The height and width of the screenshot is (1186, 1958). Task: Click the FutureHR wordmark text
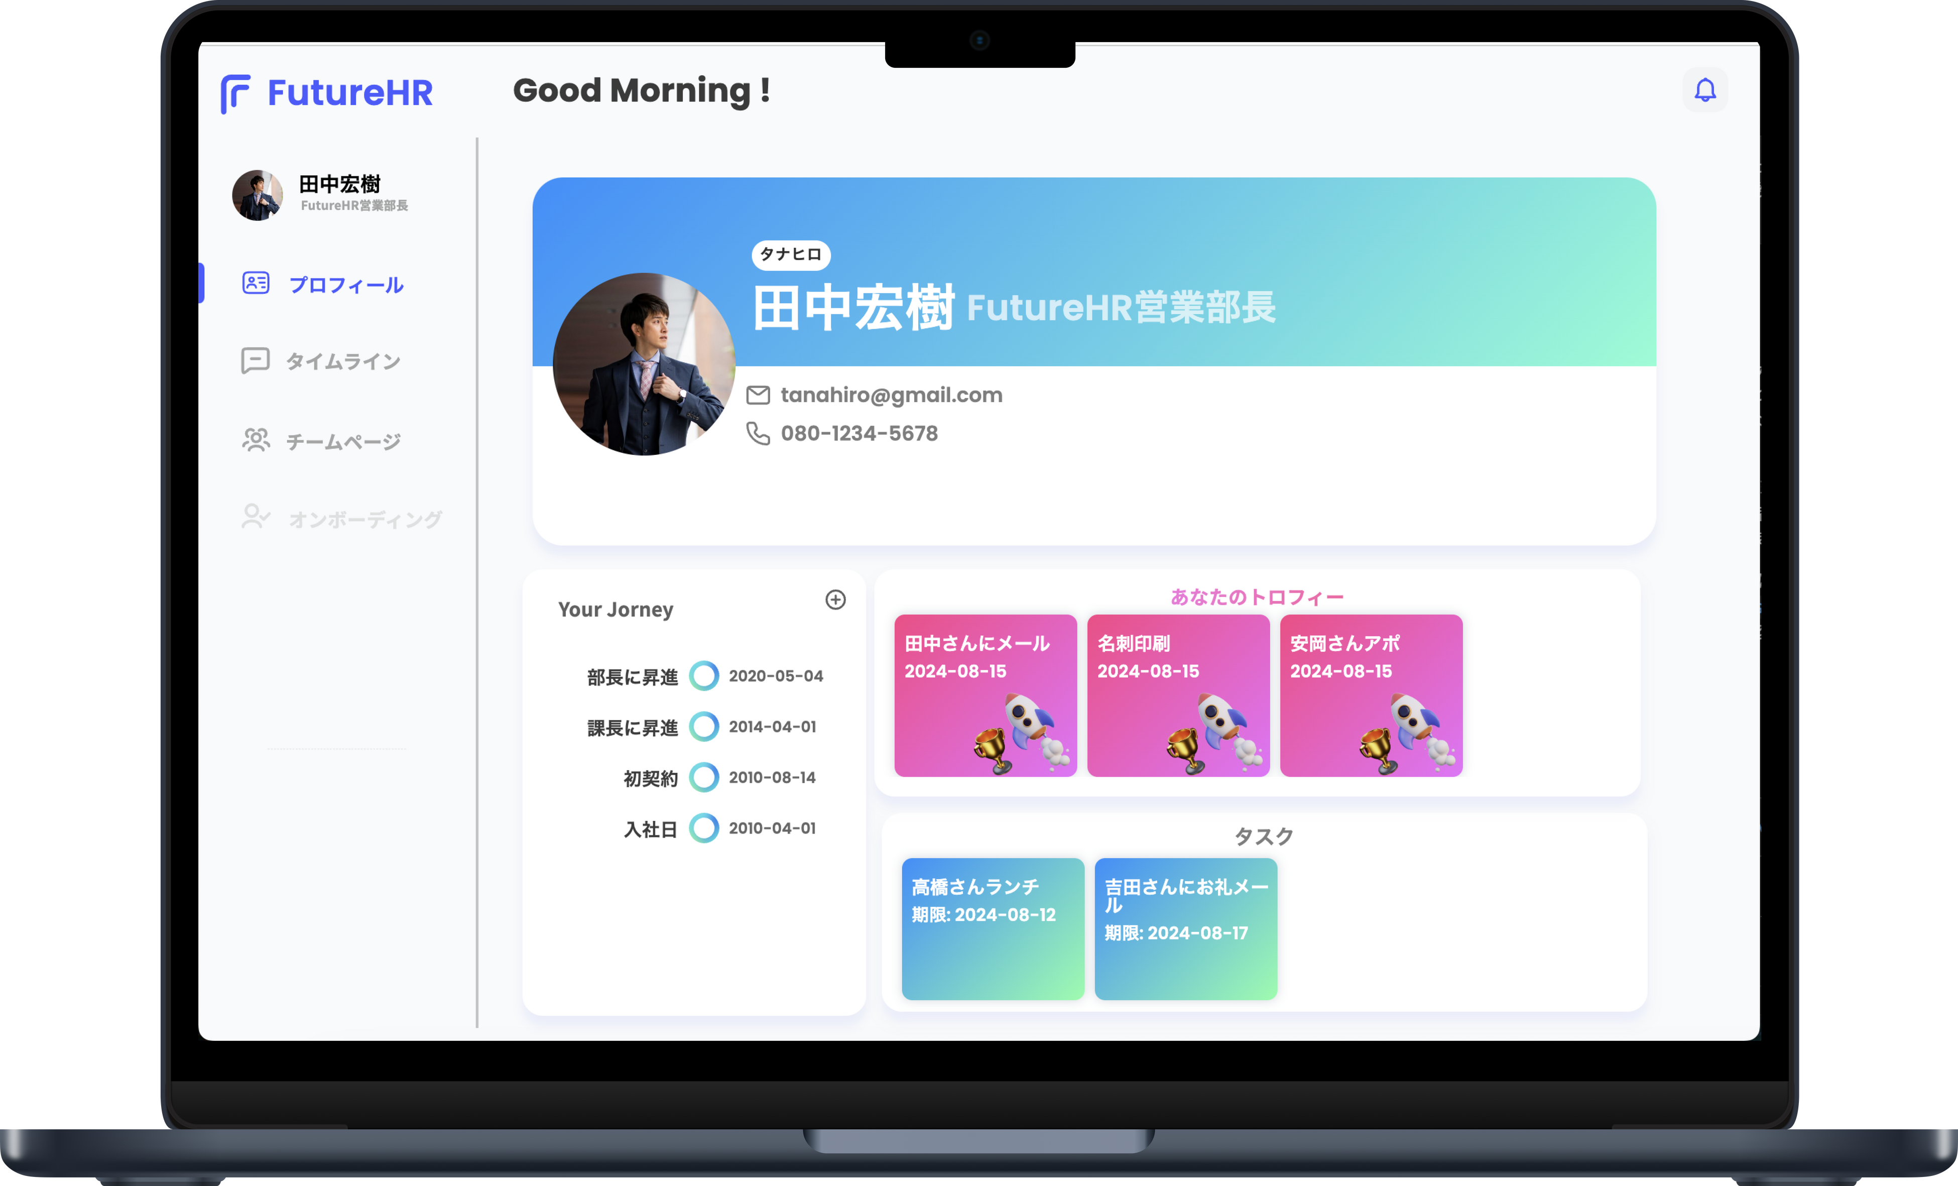coord(350,93)
